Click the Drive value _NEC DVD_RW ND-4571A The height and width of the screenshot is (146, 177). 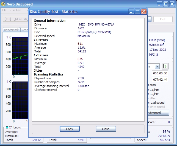pos(96,24)
